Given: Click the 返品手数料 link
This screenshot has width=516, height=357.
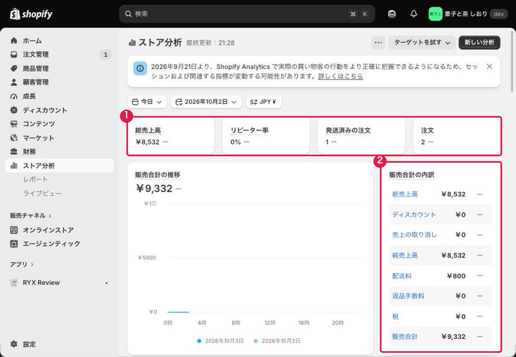Looking at the screenshot, I should coord(408,296).
